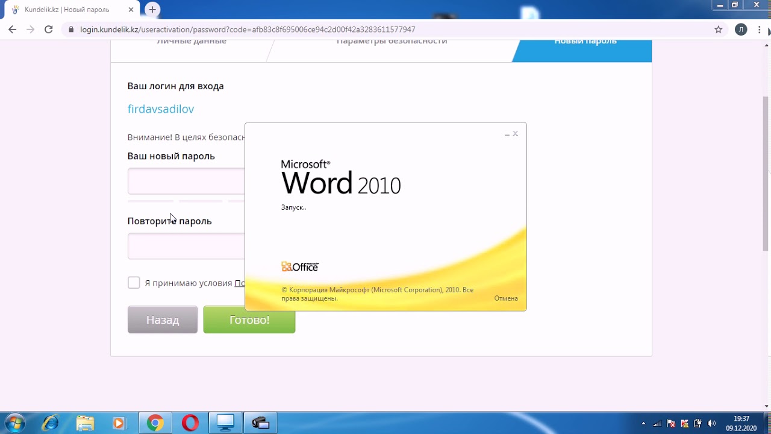Click the Назад button

(x=163, y=319)
